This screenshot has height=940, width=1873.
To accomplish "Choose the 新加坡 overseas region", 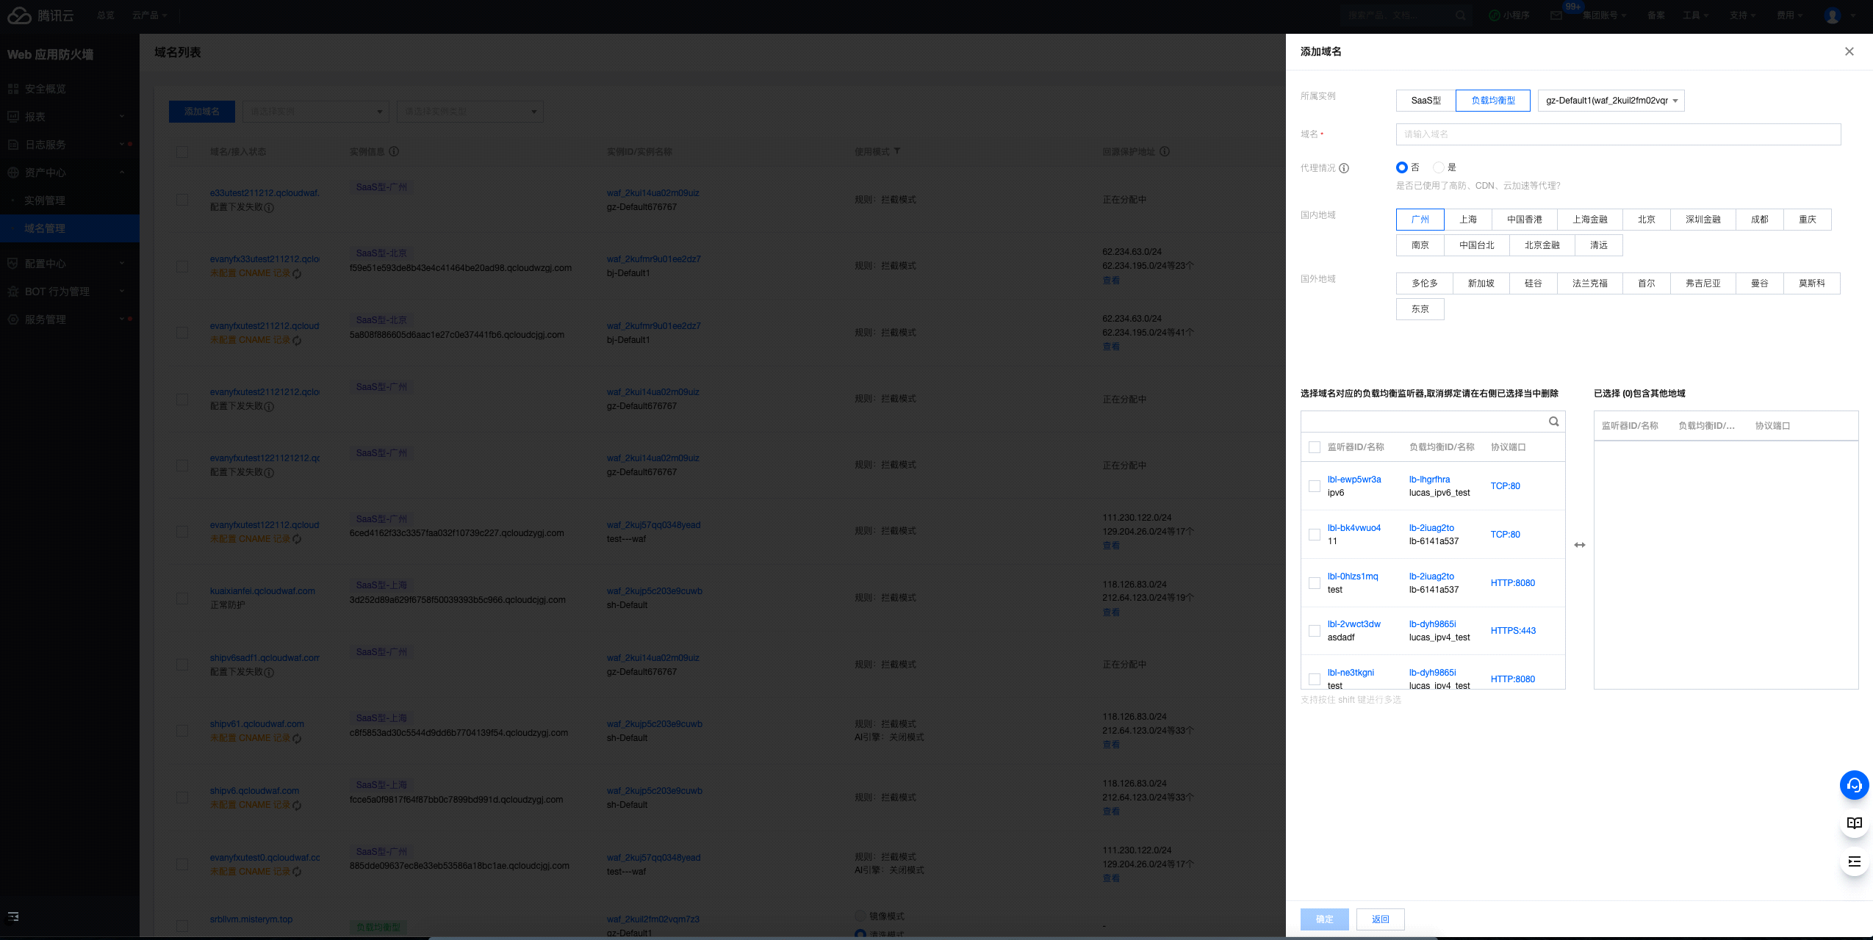I will (x=1481, y=283).
